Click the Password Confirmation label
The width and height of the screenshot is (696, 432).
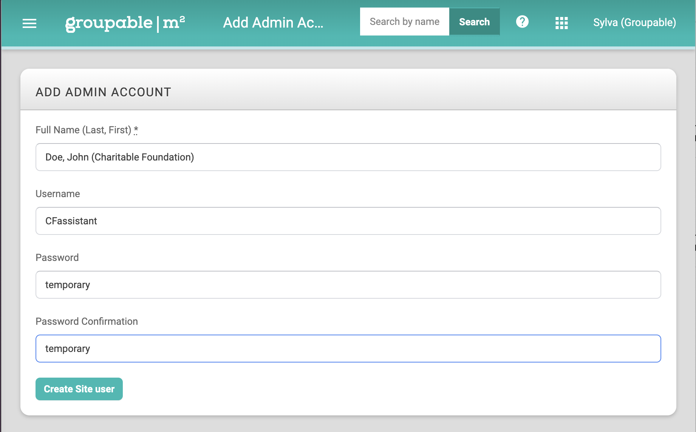click(x=87, y=321)
